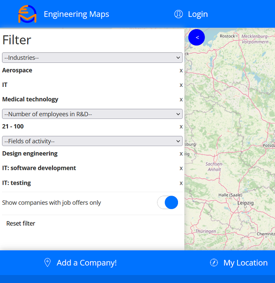275x283 pixels.
Task: Click the Add a Company pin icon
Action: pos(47,263)
